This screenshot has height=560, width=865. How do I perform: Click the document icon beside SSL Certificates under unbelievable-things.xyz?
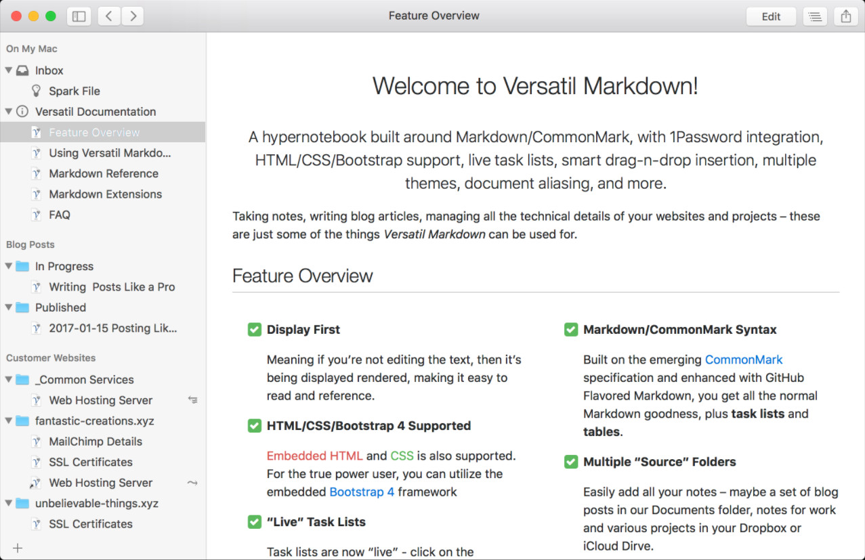click(36, 524)
